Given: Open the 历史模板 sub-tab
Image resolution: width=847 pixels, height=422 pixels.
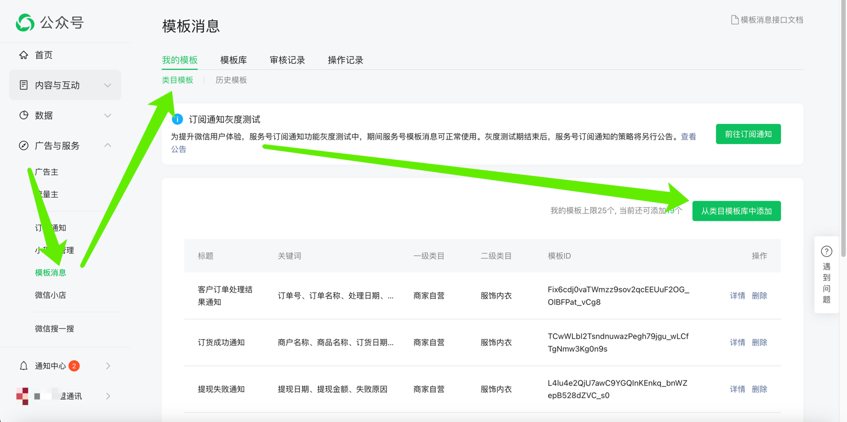Looking at the screenshot, I should click(231, 80).
